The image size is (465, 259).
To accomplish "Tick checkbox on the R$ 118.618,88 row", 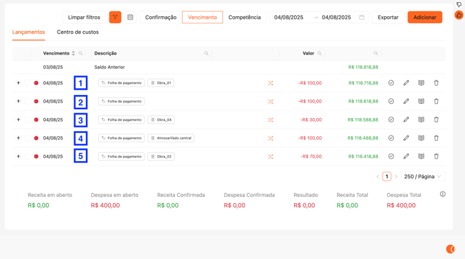I will click(x=28, y=101).
